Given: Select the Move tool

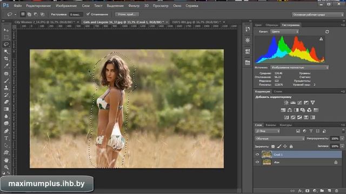Looking at the screenshot, I should click(x=6, y=30).
